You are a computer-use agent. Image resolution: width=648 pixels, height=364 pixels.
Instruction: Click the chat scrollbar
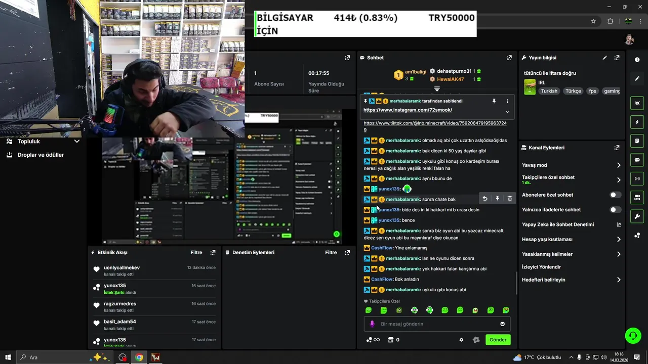point(516,283)
